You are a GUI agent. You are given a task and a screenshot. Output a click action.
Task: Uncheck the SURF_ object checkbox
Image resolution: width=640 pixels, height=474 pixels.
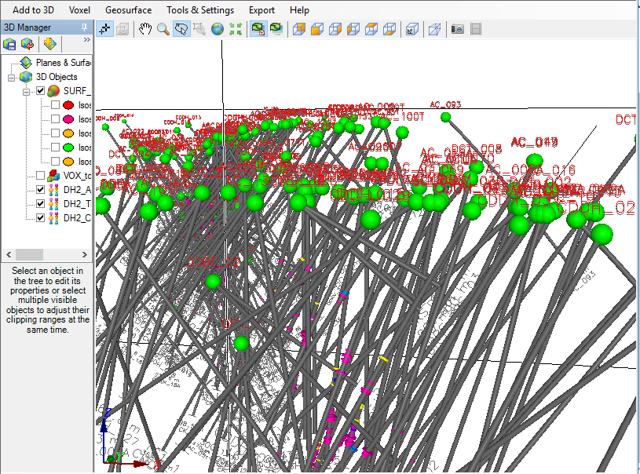coord(41,91)
